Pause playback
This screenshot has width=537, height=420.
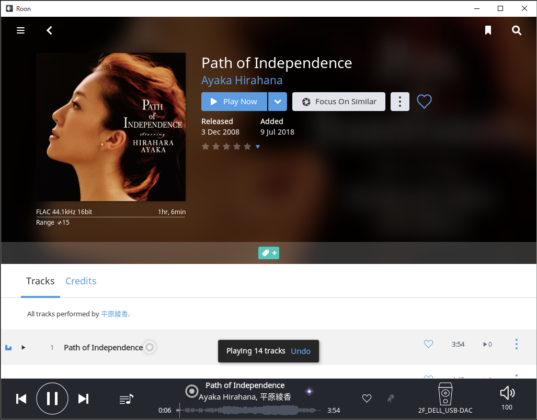[52, 399]
